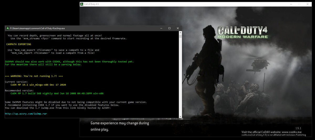Click the 'mvm_cam_export <filename>' line

coord(53,50)
